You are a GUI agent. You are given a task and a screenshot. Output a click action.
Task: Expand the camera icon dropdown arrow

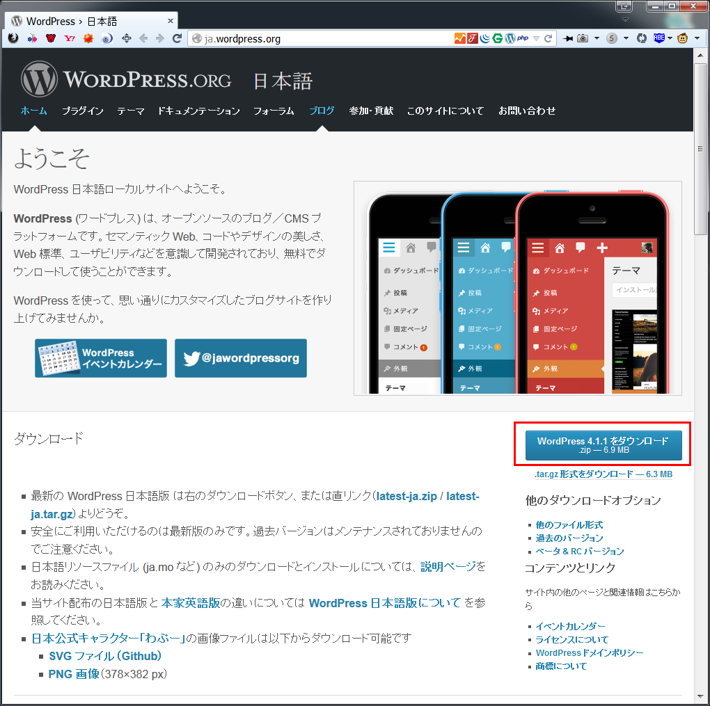pyautogui.click(x=597, y=38)
